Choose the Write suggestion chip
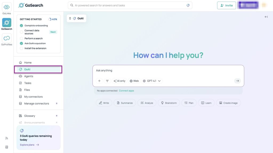The height and width of the screenshot is (153, 273). point(104,103)
